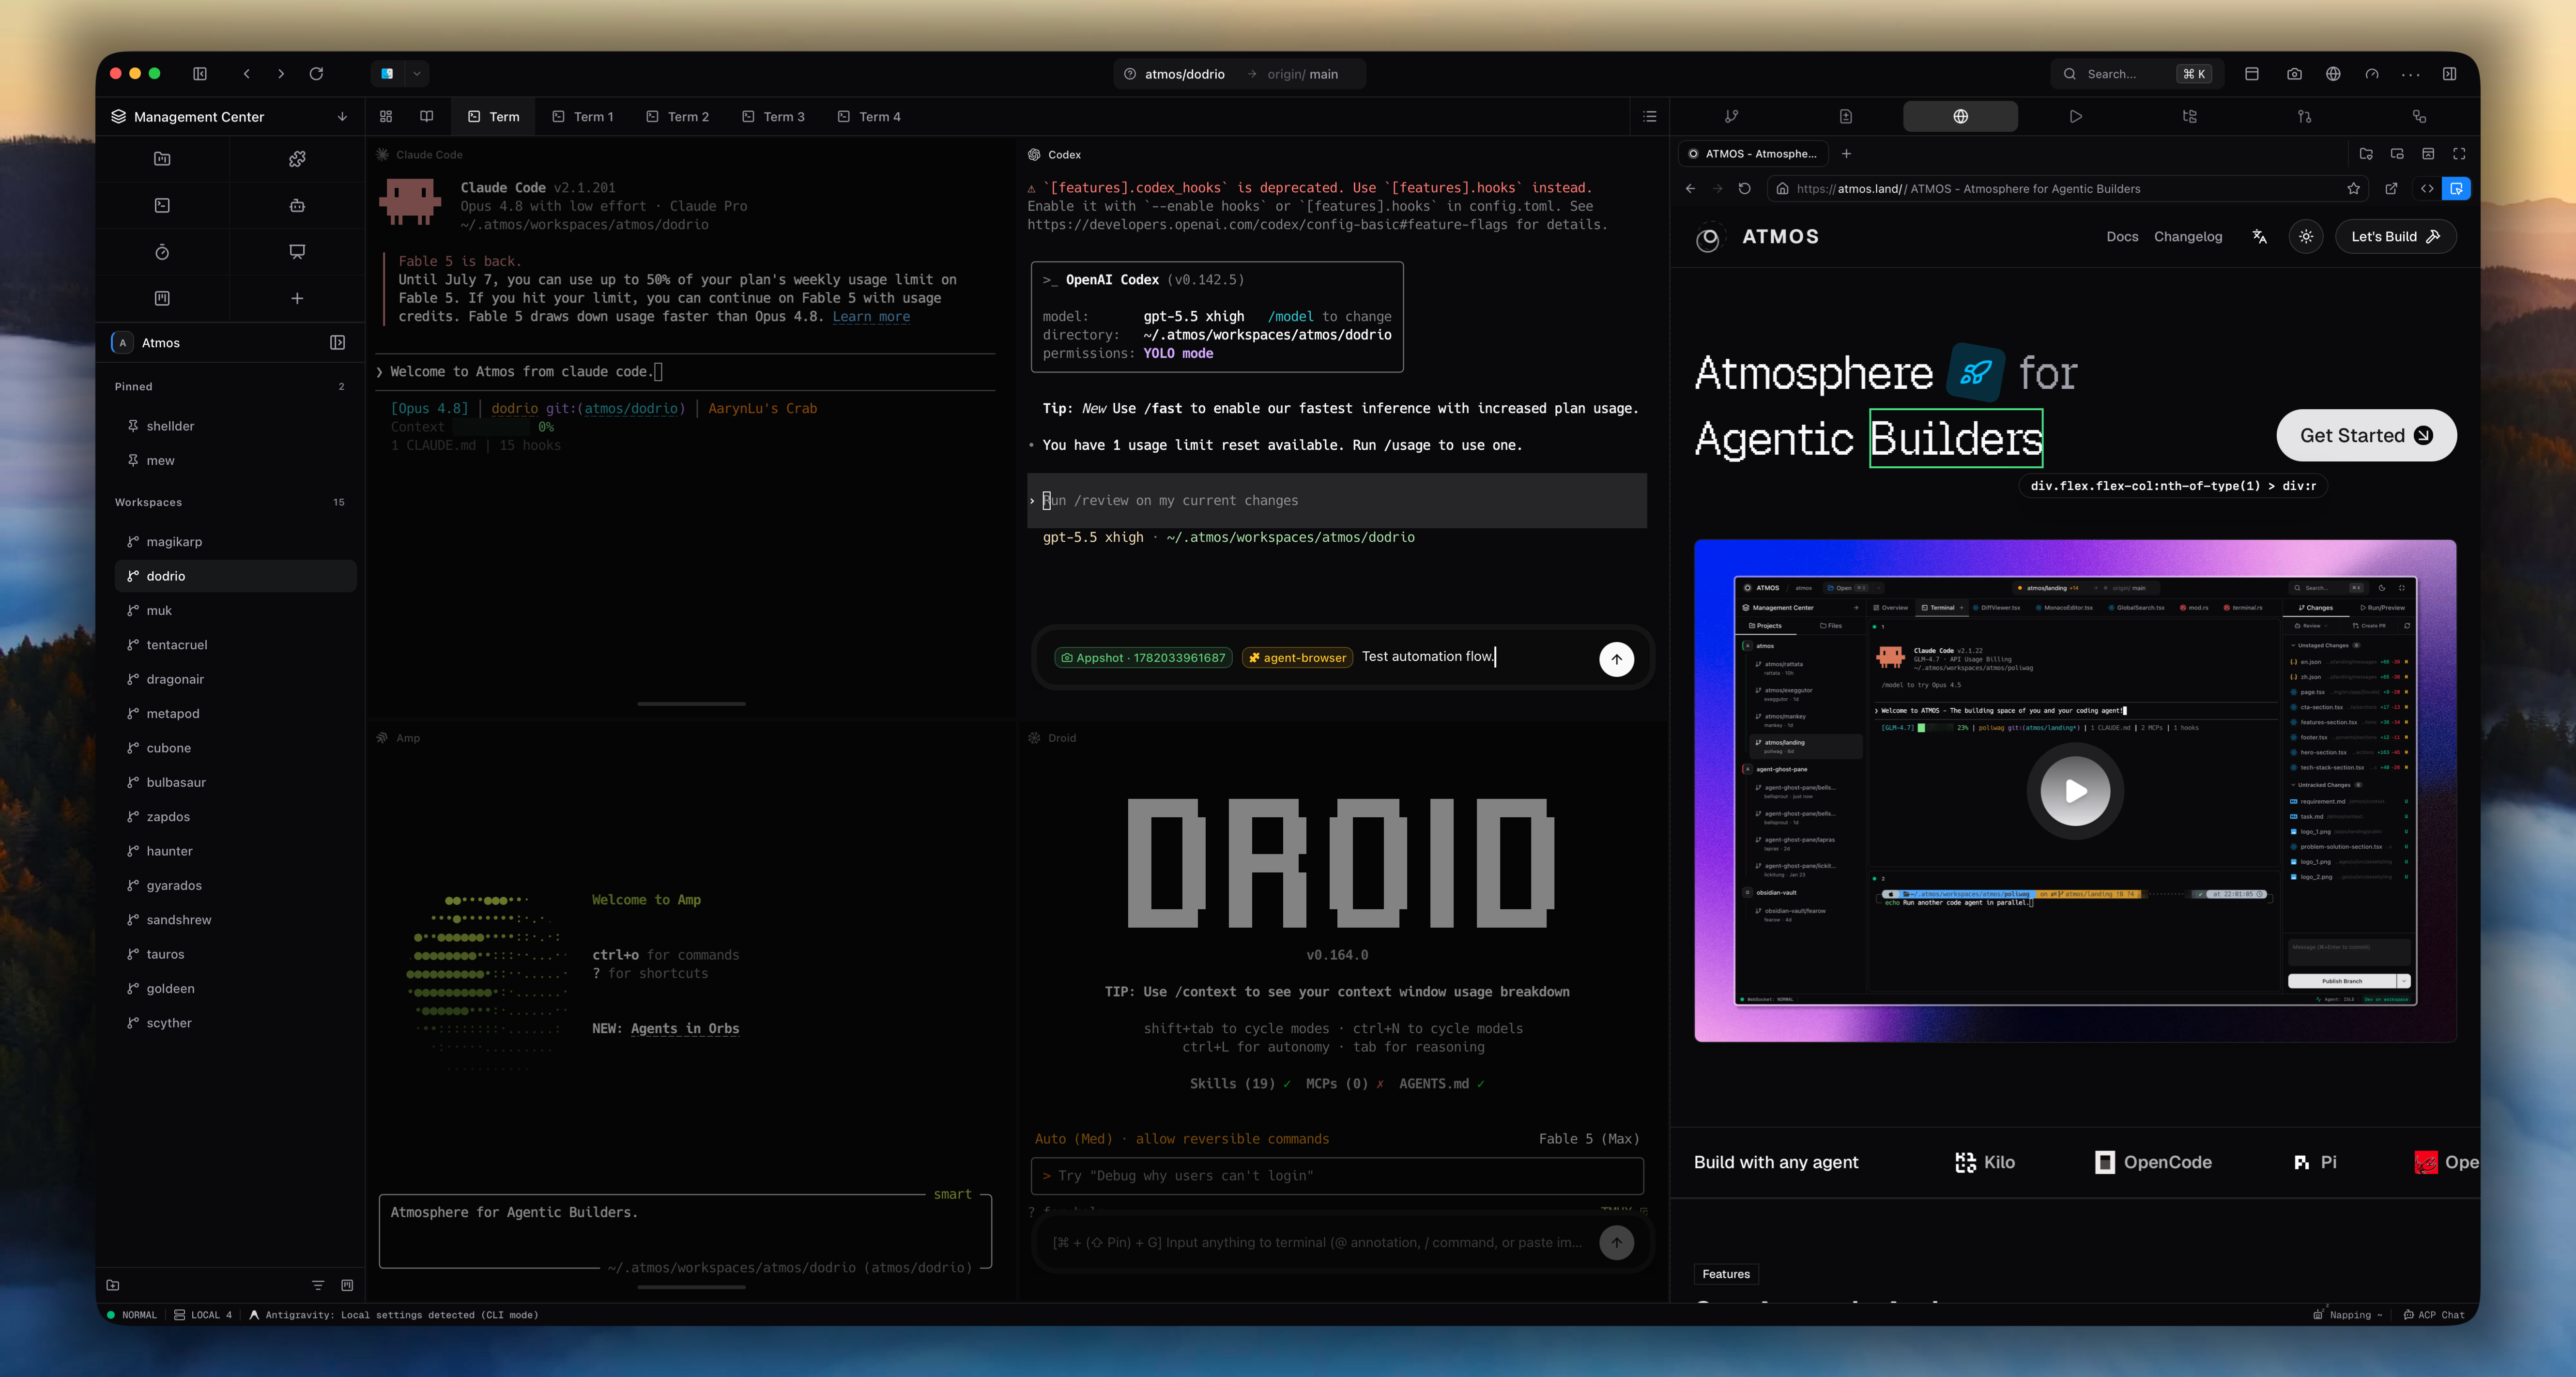
Task: Open the book icon next to Term tabs
Action: [427, 117]
